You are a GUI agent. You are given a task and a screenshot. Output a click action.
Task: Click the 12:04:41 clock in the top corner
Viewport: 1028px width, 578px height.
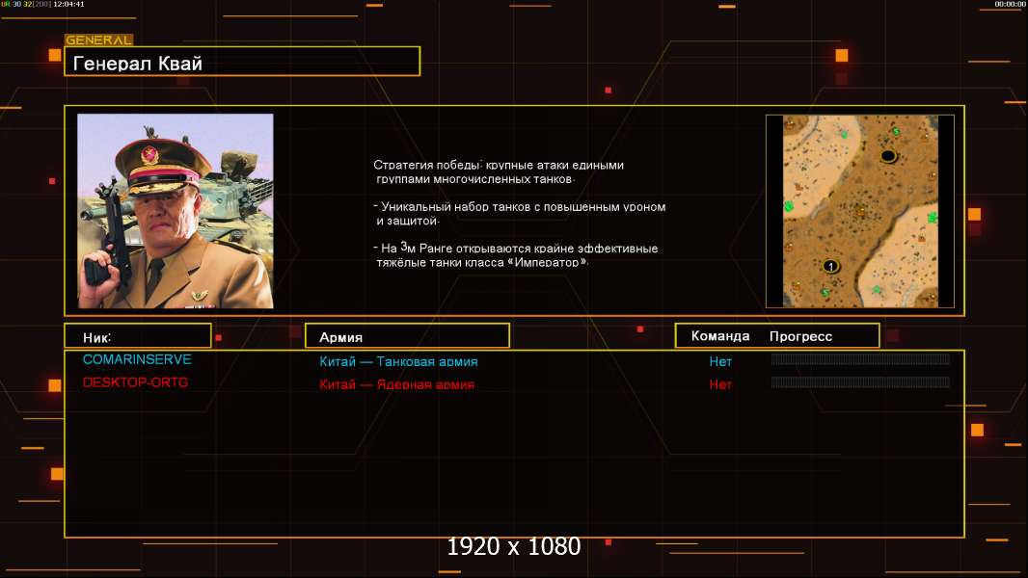point(68,4)
